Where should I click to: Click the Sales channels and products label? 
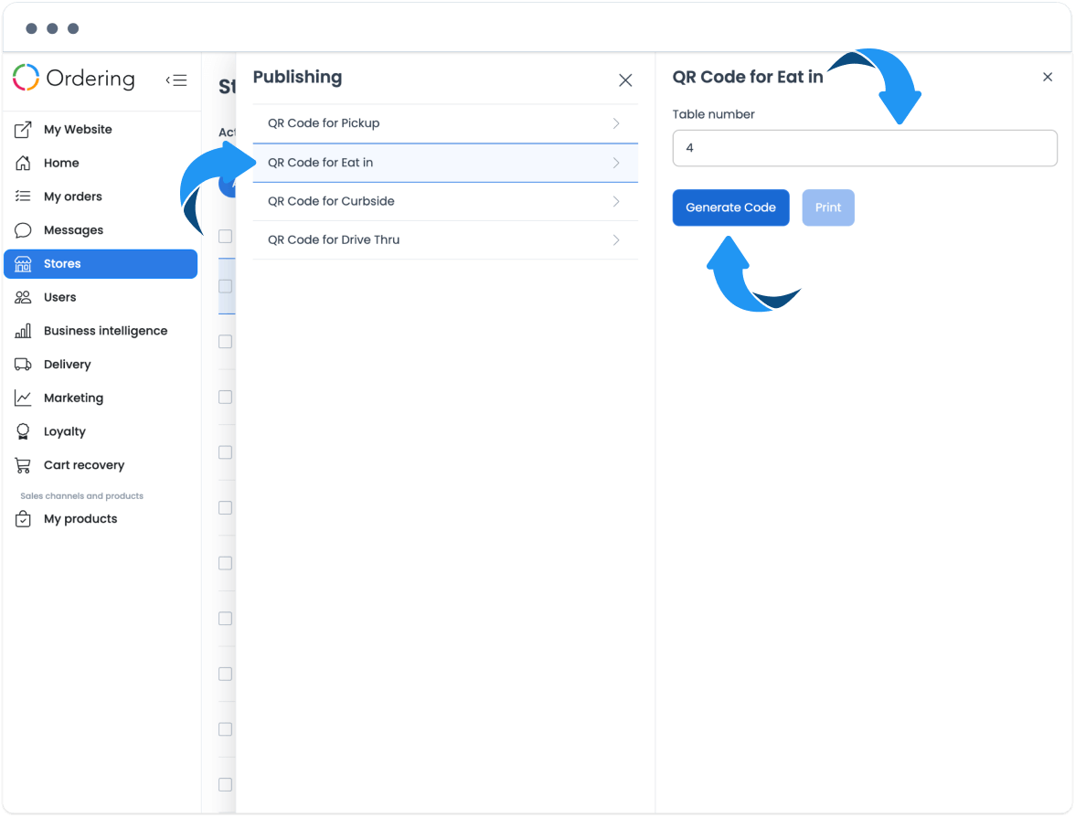coord(81,495)
